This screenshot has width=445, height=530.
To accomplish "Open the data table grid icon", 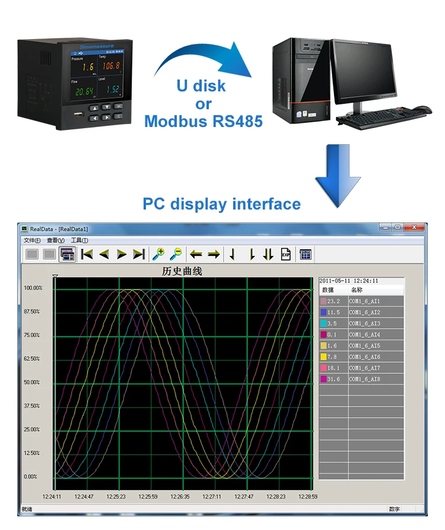I will (x=306, y=254).
